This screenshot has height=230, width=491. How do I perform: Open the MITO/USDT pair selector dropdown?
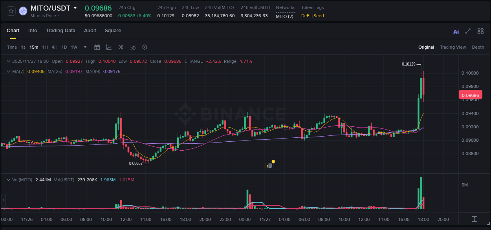click(75, 8)
